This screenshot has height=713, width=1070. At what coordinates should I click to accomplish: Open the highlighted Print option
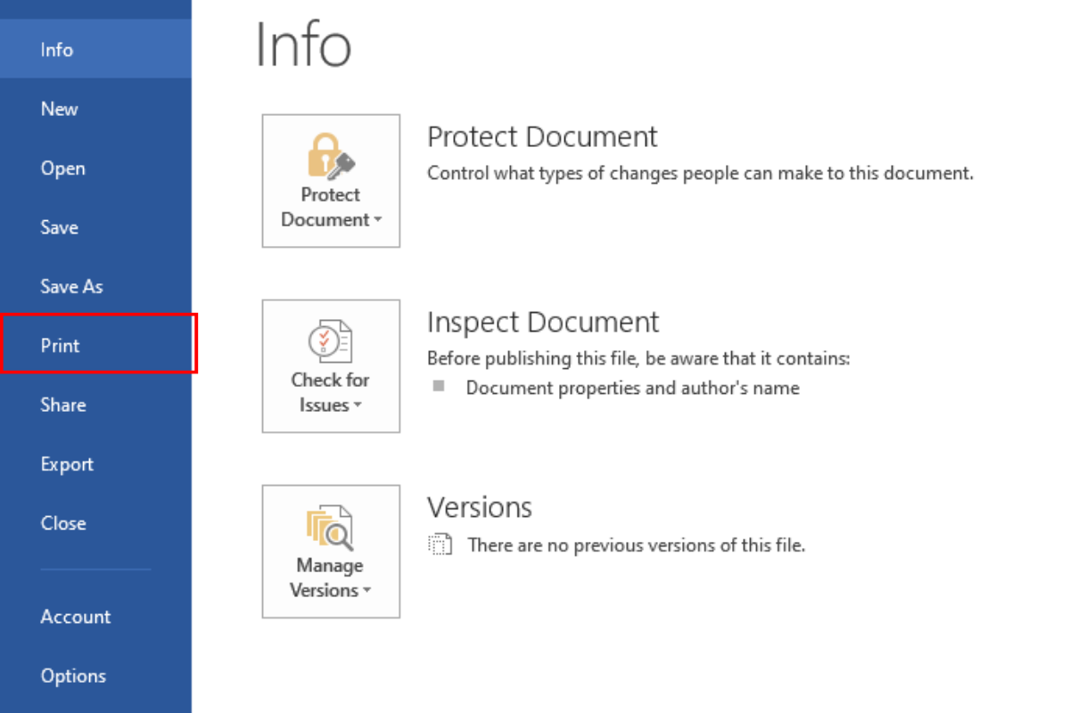(x=61, y=345)
